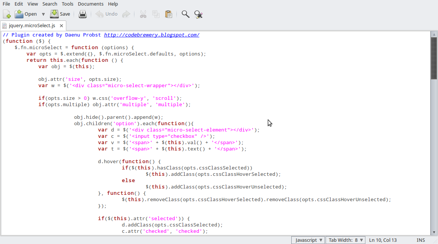Open the Search menu
The image size is (438, 244).
[50, 4]
